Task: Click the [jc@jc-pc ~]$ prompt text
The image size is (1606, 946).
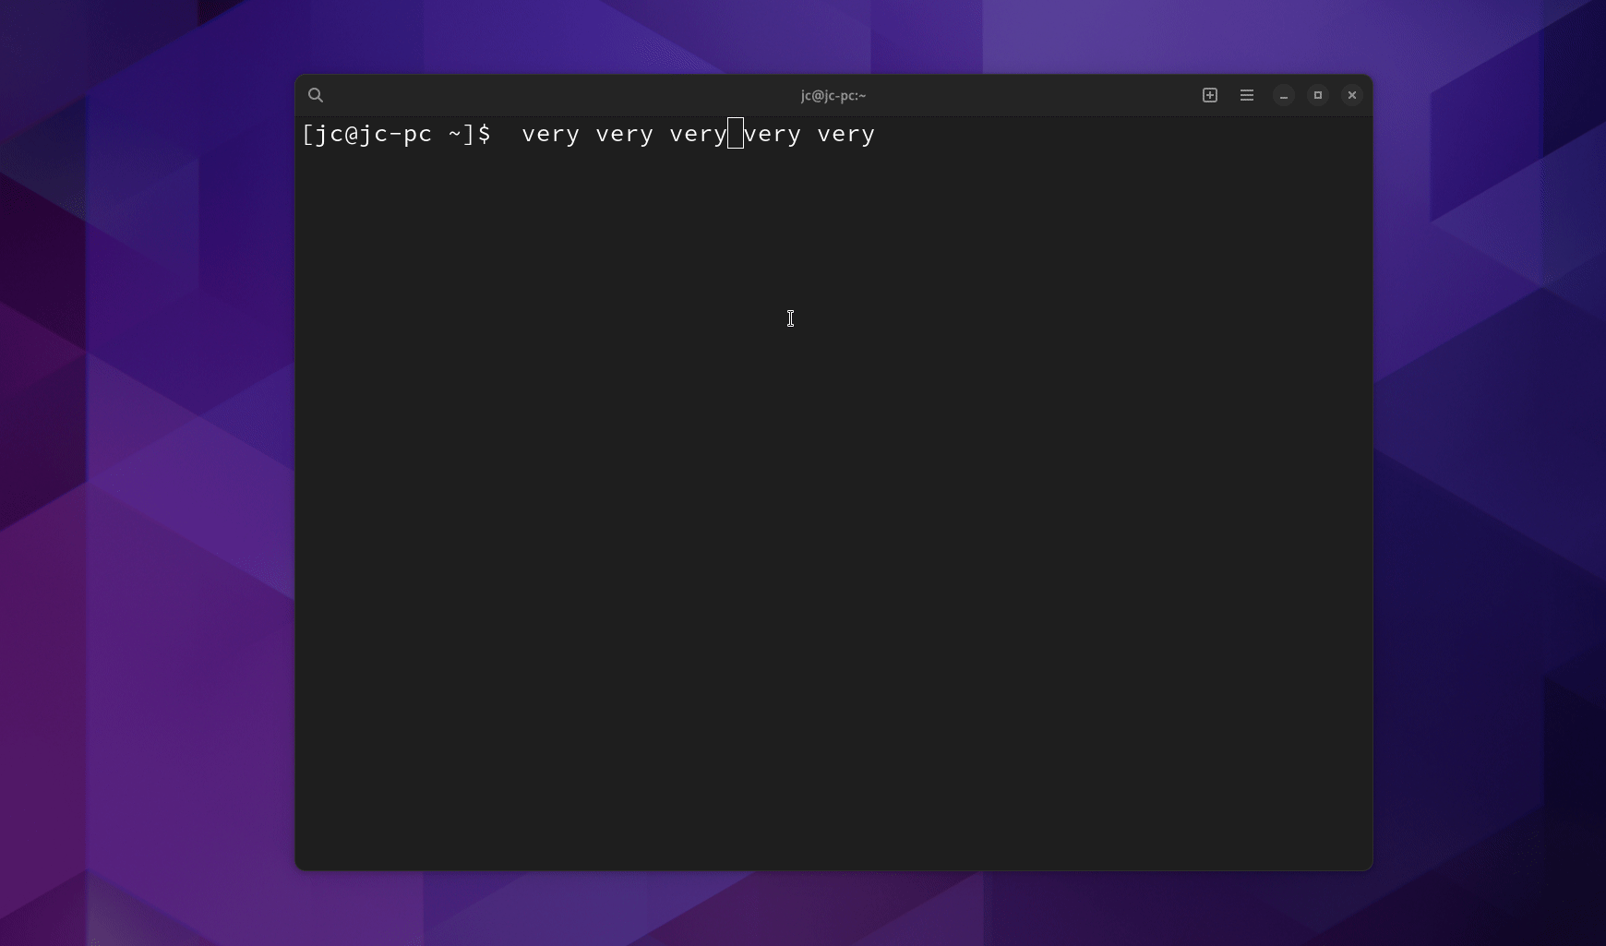Action: (397, 134)
